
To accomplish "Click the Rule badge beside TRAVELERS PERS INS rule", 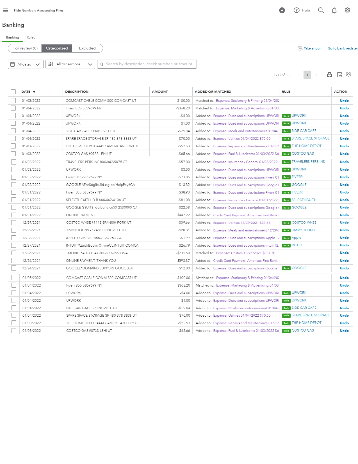I will (286, 162).
